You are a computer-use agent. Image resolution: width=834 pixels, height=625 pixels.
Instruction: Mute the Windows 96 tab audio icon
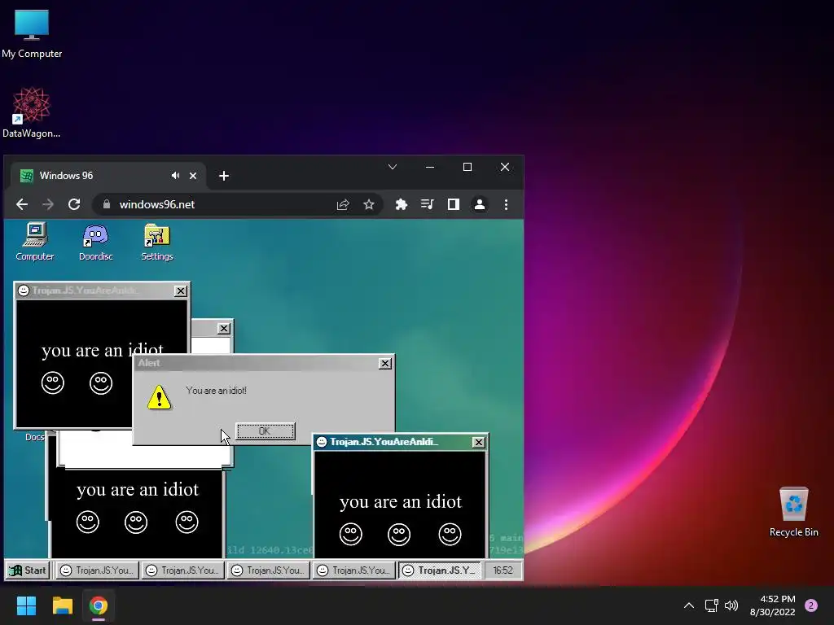(175, 176)
